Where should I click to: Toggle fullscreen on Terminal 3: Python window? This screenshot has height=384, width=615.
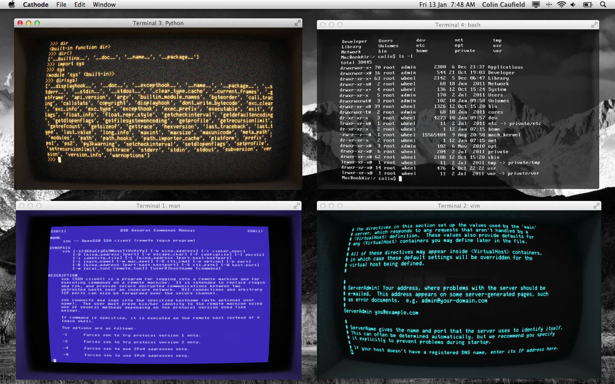pos(297,23)
